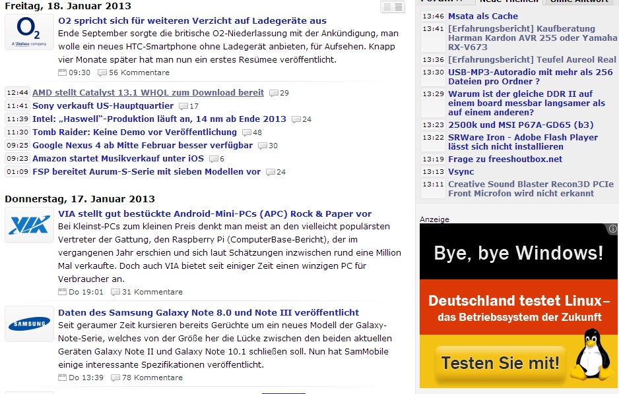Click the Tux penguin in the ad
The height and width of the screenshot is (394, 619).
click(x=591, y=354)
